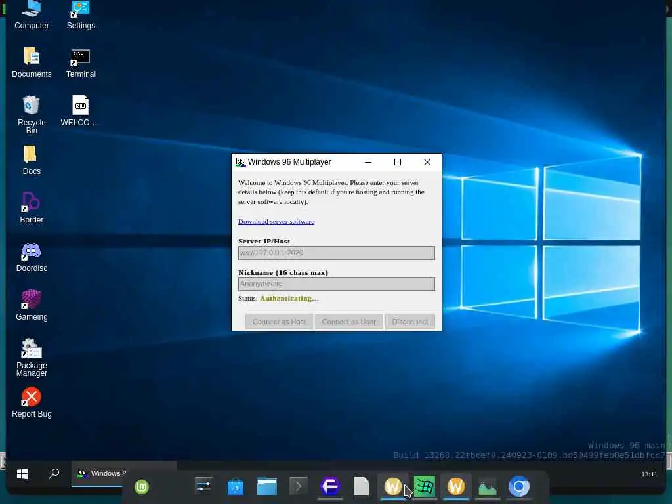Click the Connect as User button
This screenshot has height=504, width=672.
coord(348,322)
